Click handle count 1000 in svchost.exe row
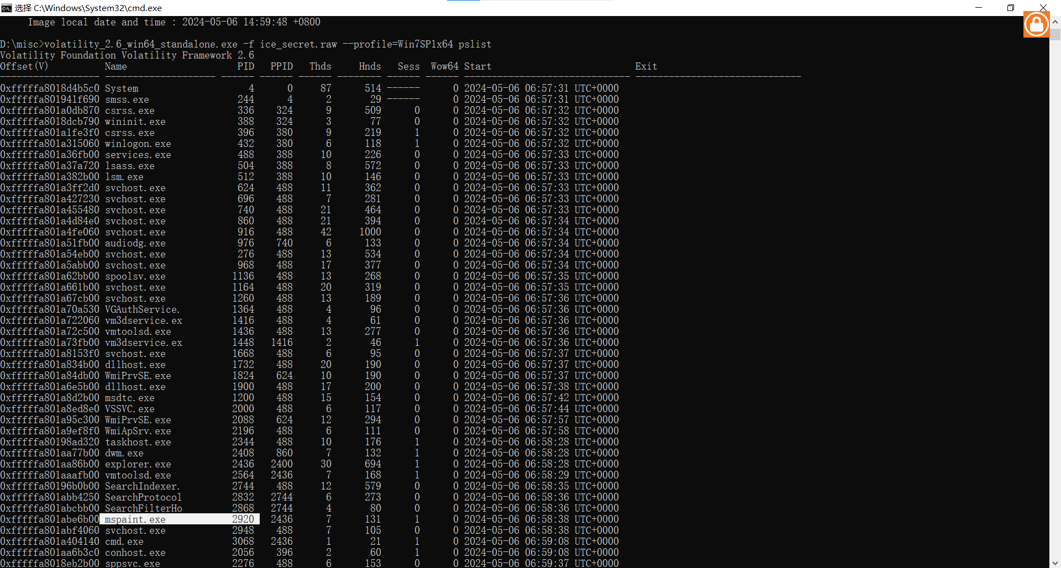Screen dimensions: 1061x568 click(x=370, y=232)
